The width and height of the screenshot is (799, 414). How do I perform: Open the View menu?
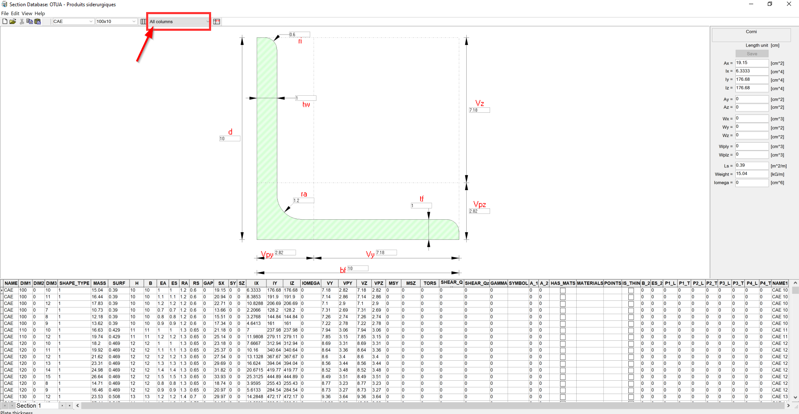[x=27, y=13]
